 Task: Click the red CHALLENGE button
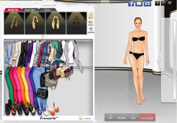point(147,117)
